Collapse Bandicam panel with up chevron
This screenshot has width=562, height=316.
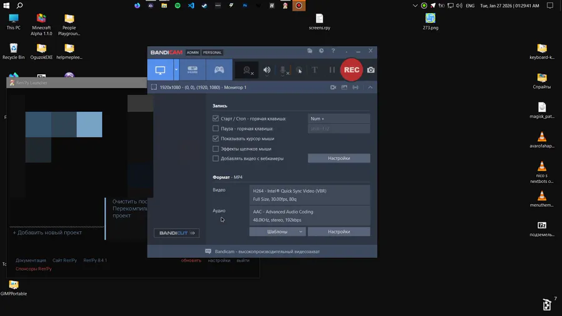coord(370,87)
